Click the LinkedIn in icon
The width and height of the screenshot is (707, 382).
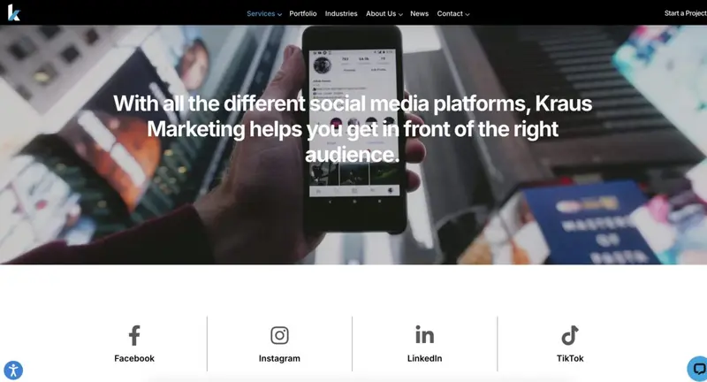[425, 334]
